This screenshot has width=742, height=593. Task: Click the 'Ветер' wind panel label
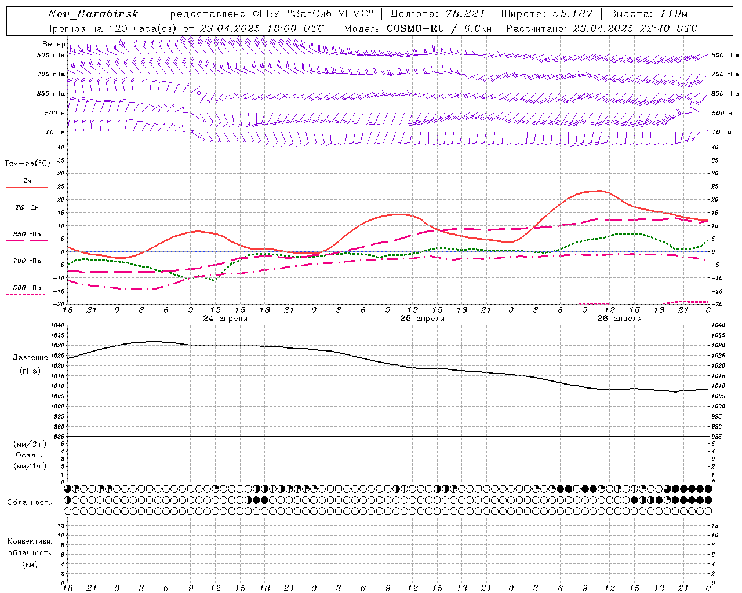coord(53,44)
